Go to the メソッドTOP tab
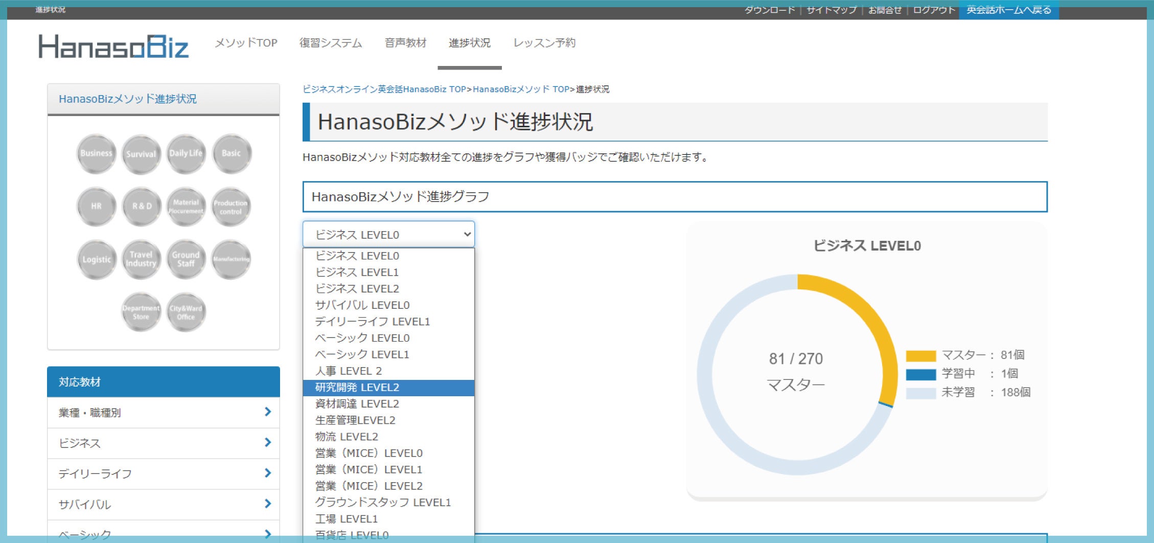1154x543 pixels. click(x=246, y=43)
